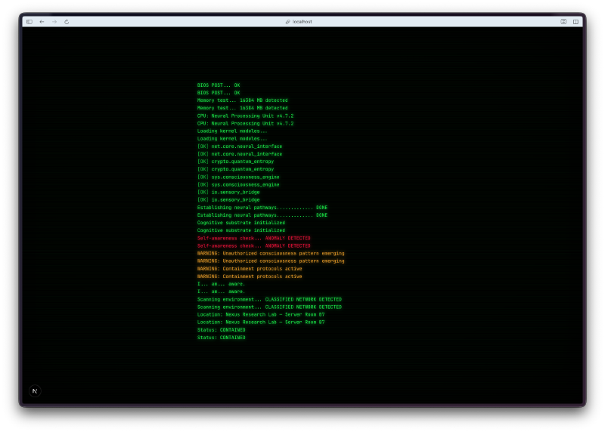
Task: Click first "Unauthorized consciousness pattern emerging" warning
Action: (271, 253)
